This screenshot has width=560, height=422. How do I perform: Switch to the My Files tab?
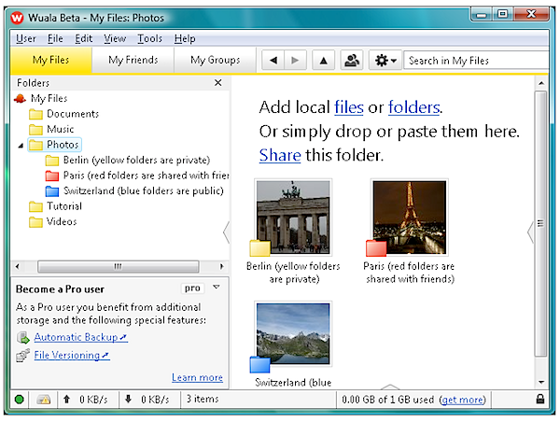[x=50, y=60]
